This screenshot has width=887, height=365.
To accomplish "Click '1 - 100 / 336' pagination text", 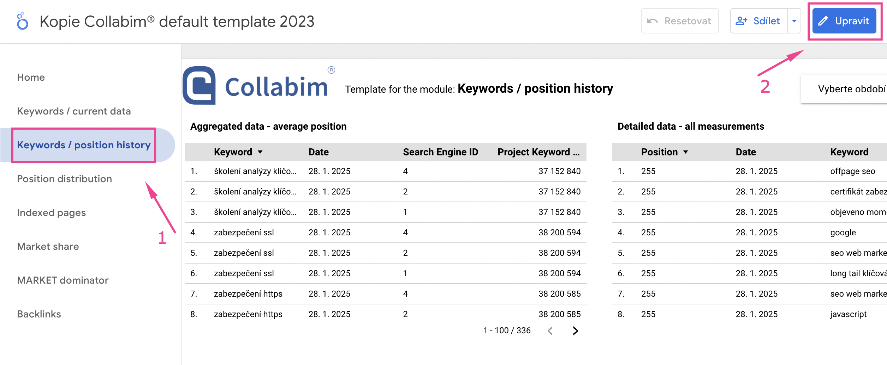I will [x=507, y=330].
